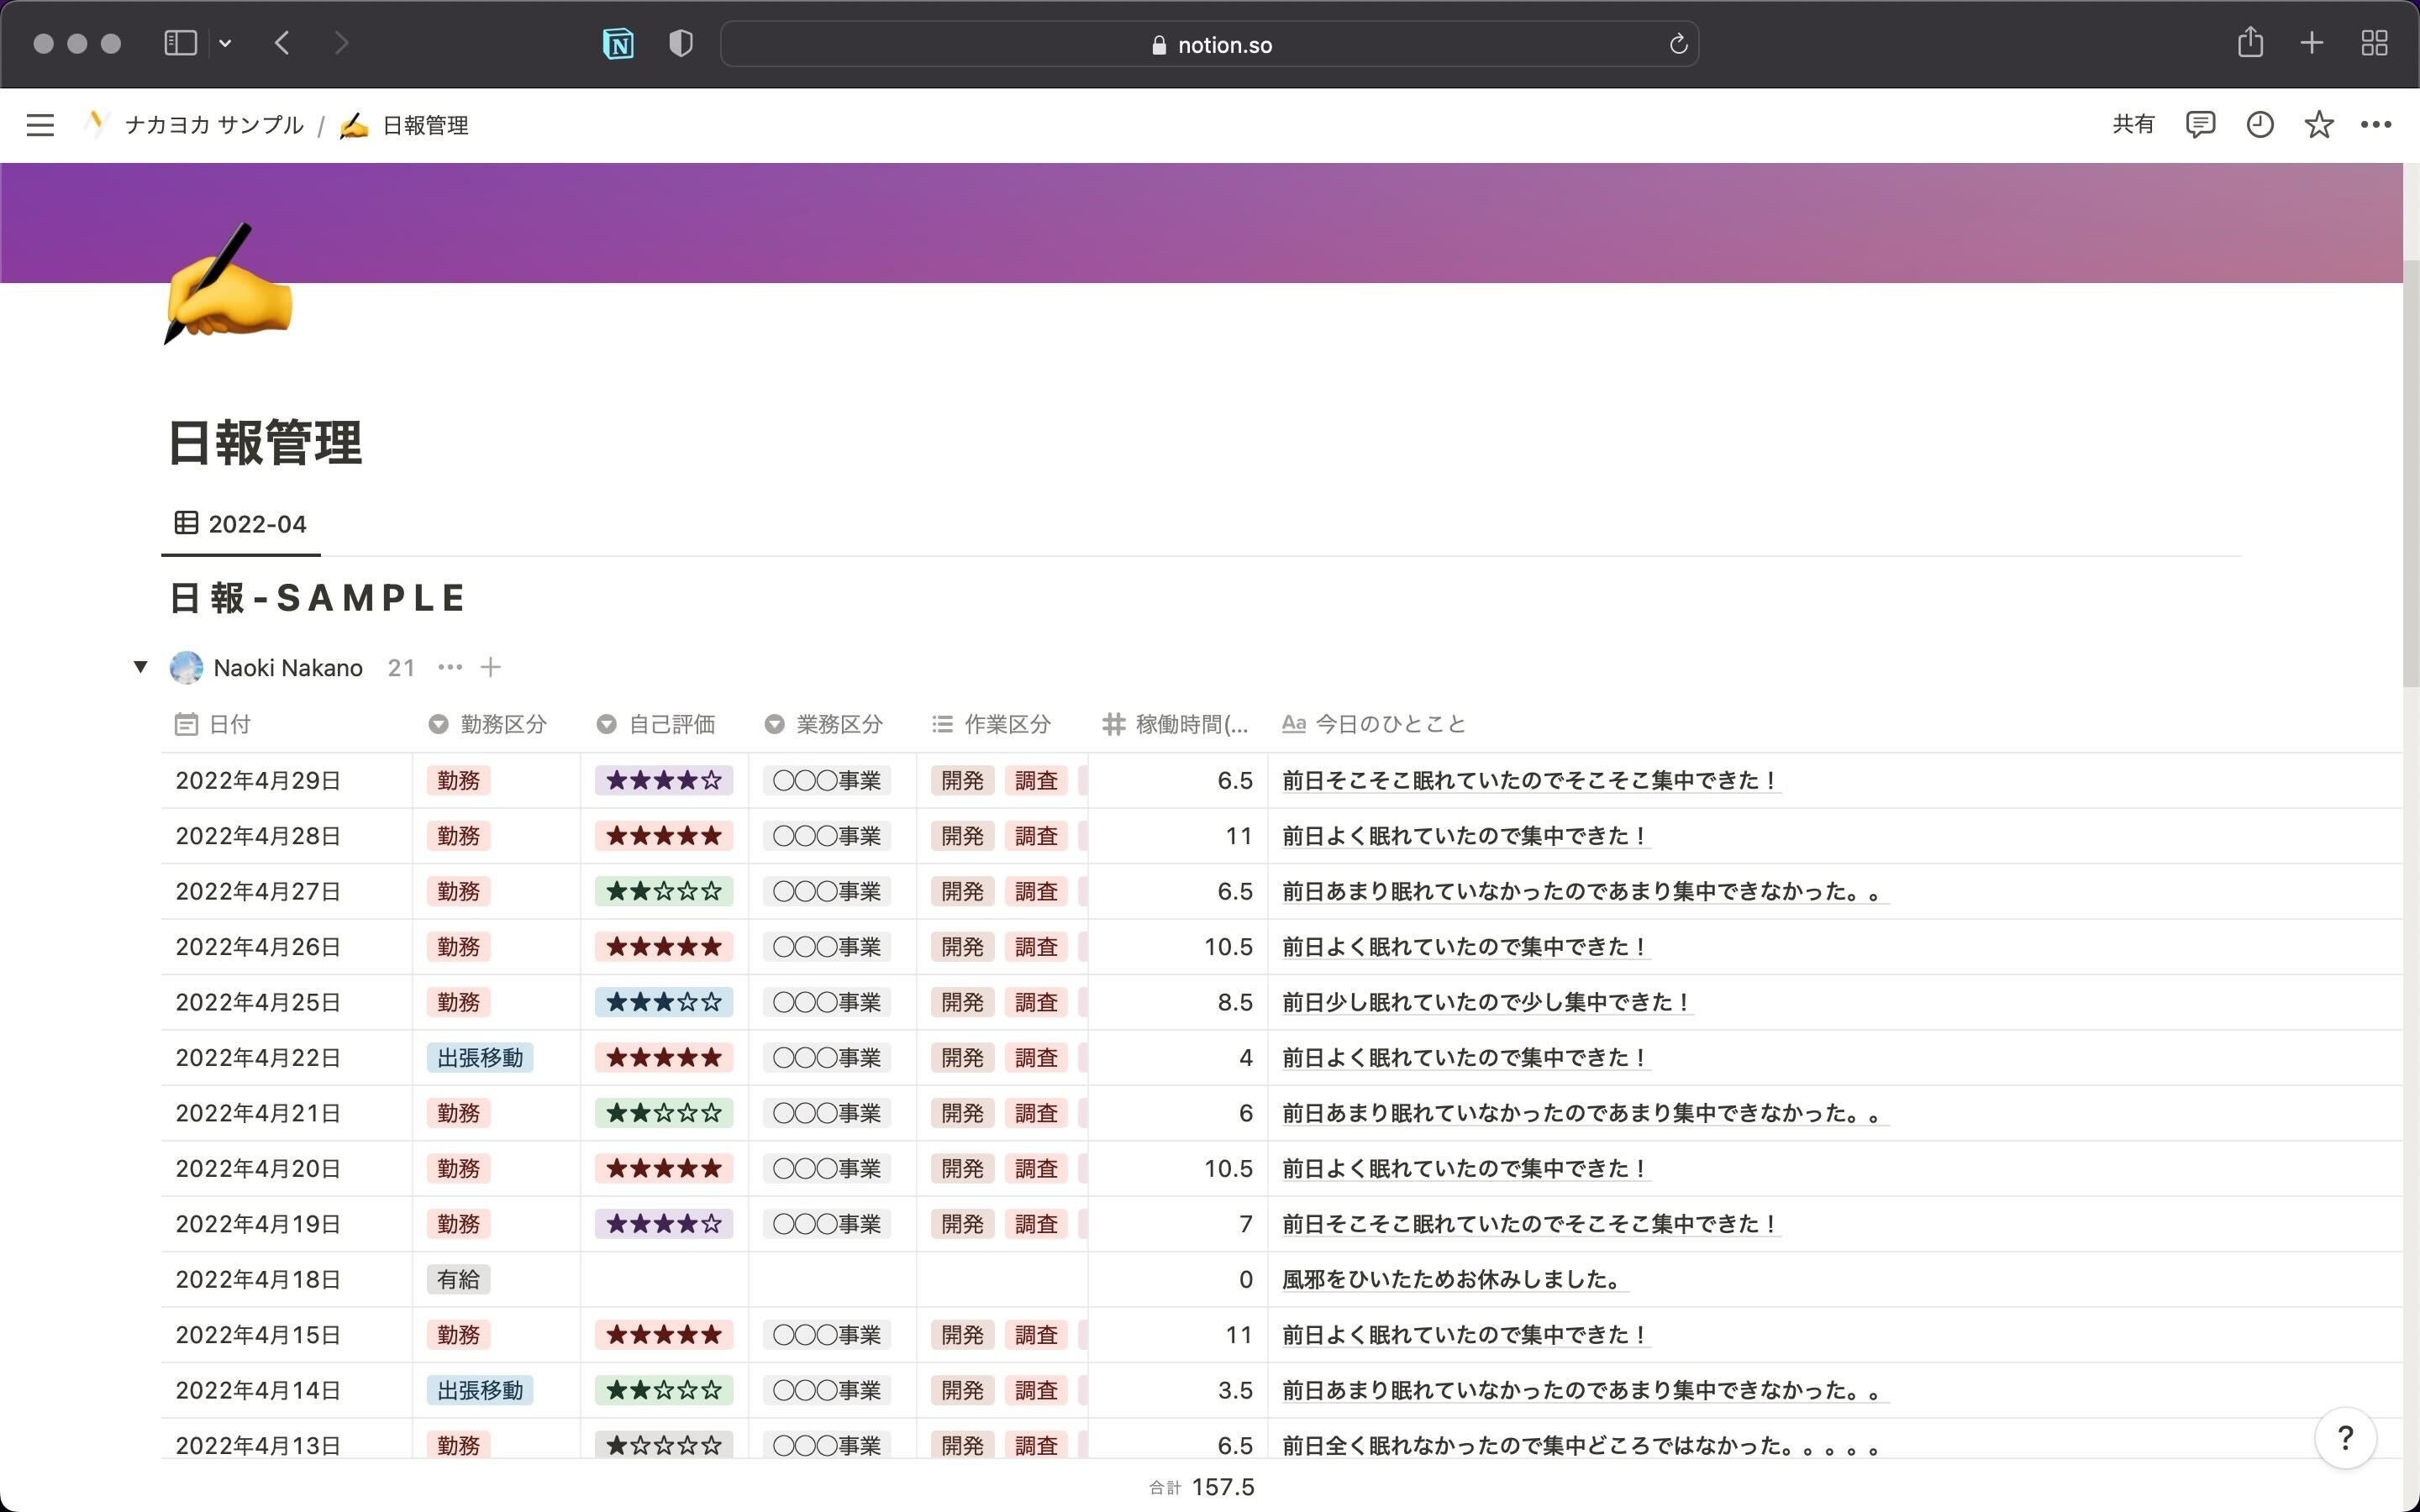Open page options three-dot menu

point(2375,125)
